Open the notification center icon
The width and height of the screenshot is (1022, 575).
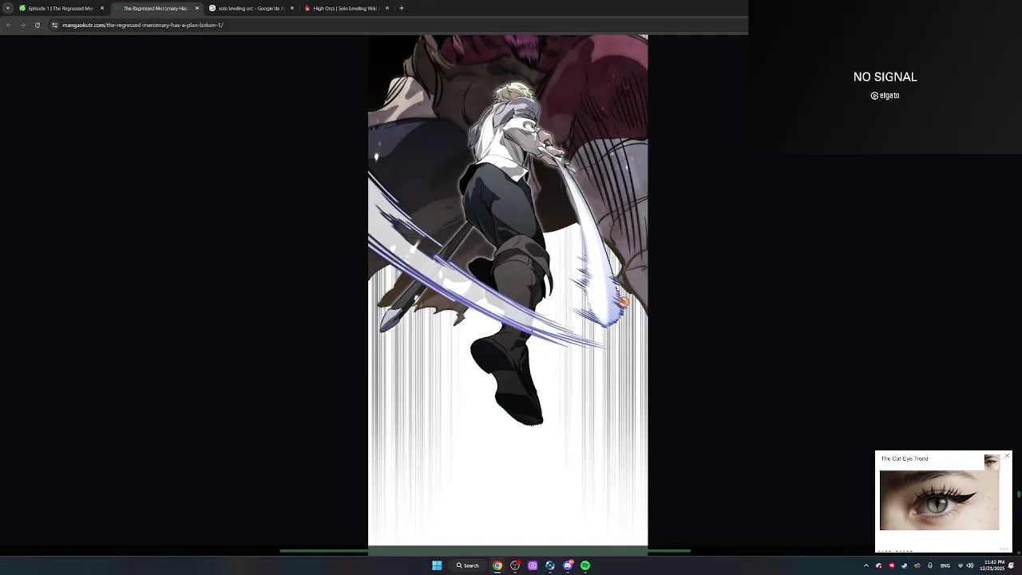point(1011,565)
